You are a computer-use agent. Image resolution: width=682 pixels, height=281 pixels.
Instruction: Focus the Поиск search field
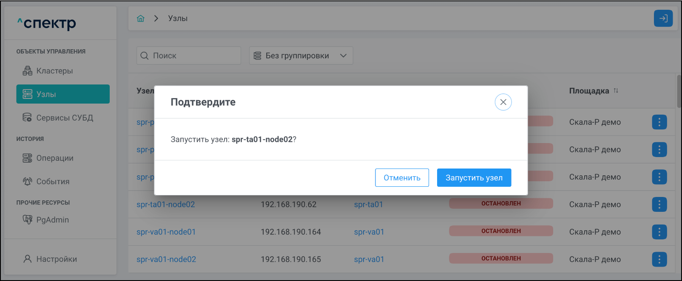point(193,56)
